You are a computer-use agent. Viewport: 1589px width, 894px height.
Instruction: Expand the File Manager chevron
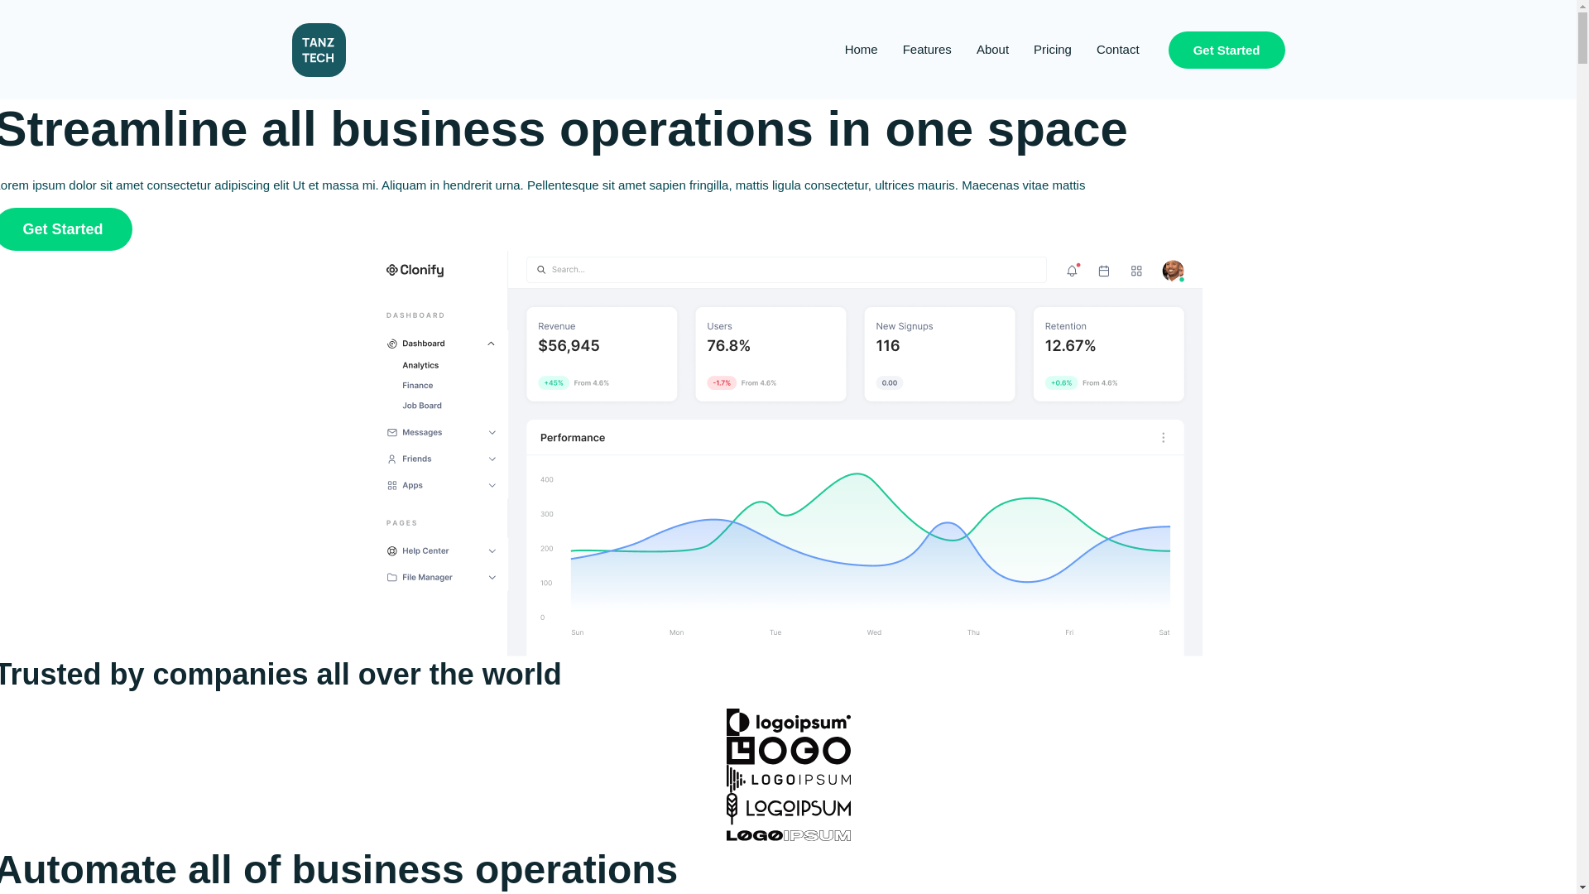coord(492,578)
